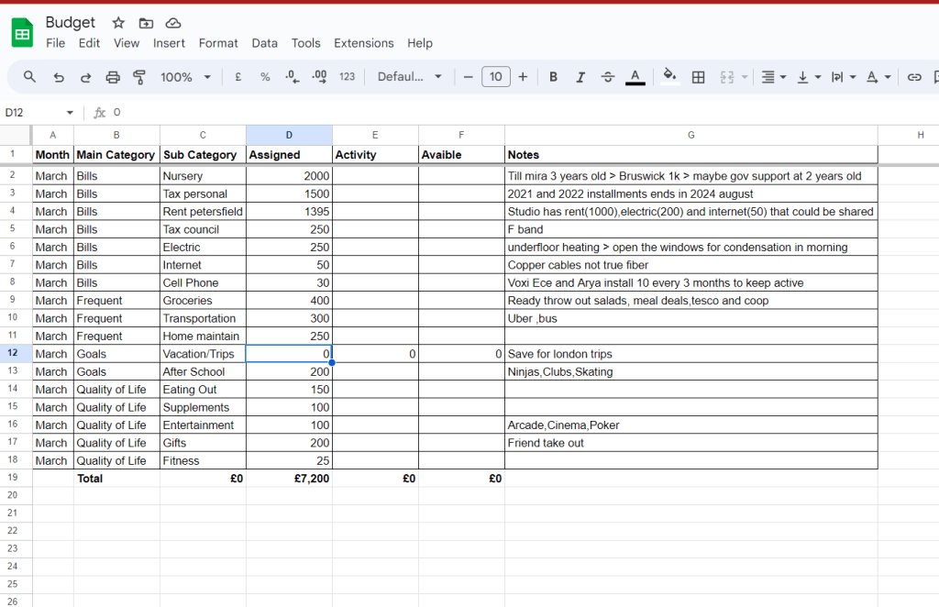Decrease decimal places

click(x=293, y=77)
